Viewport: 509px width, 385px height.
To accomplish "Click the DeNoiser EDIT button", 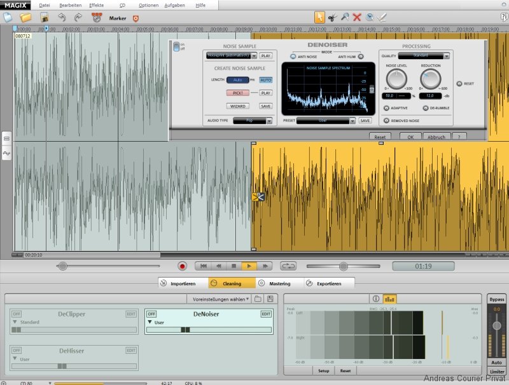I will [266, 314].
